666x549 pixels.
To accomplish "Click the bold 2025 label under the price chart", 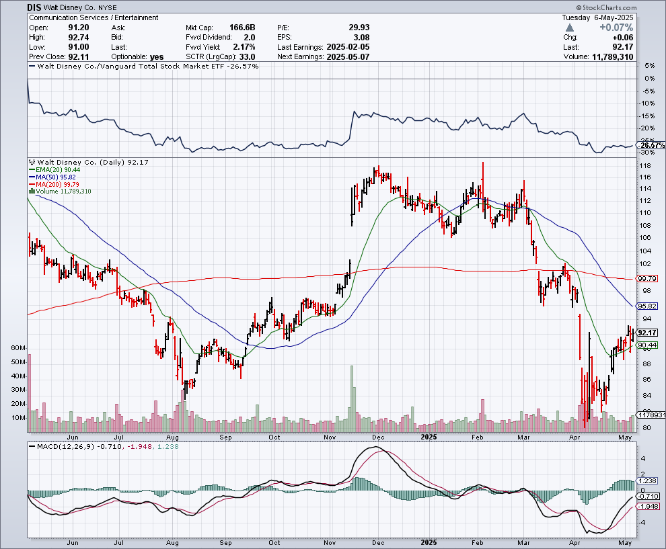I will tap(429, 437).
